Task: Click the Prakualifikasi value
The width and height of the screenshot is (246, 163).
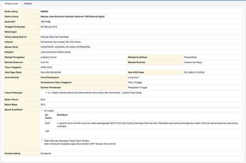Action: (190, 57)
